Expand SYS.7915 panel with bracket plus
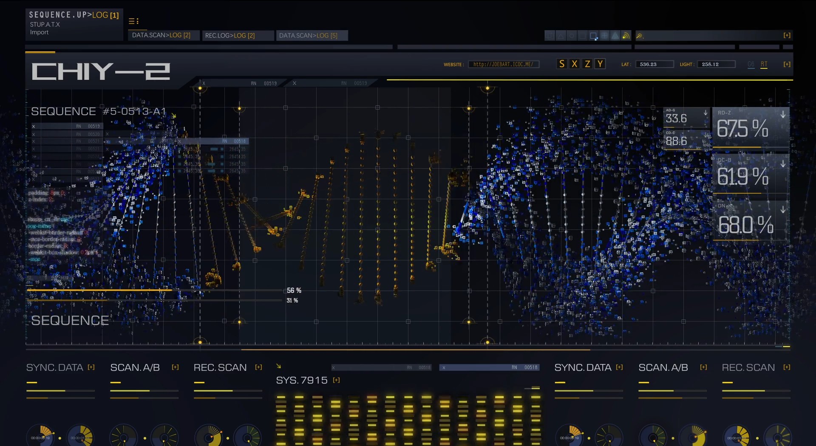This screenshot has width=816, height=446. 337,380
